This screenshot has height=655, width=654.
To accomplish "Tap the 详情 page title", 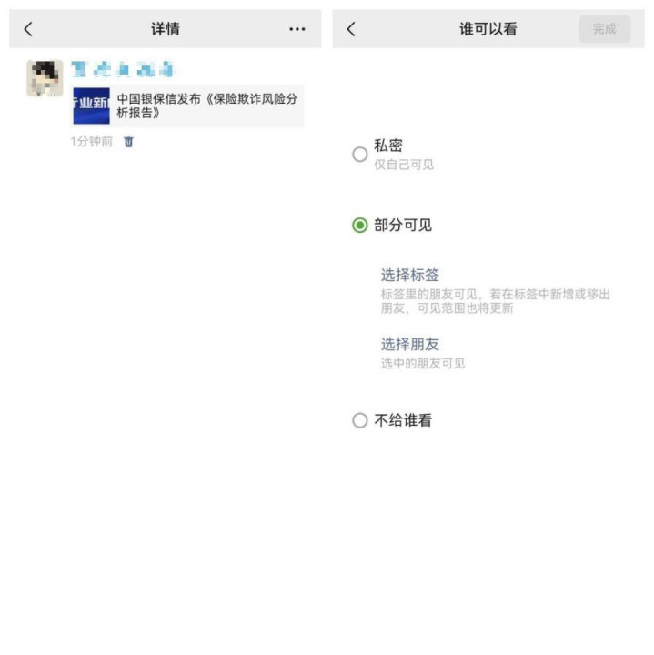I will tap(166, 29).
